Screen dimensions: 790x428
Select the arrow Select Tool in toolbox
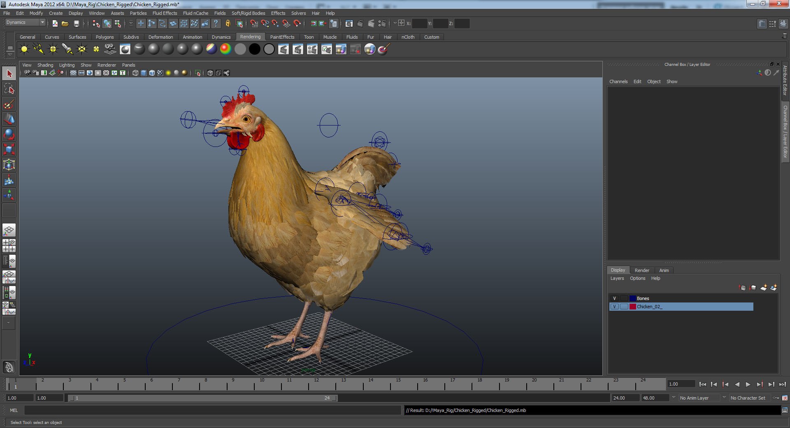(9, 74)
